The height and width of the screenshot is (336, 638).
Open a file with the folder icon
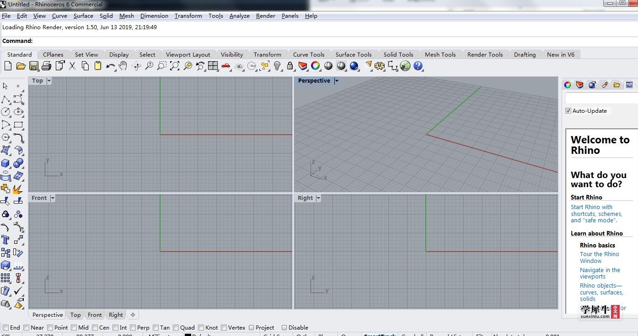[21, 66]
